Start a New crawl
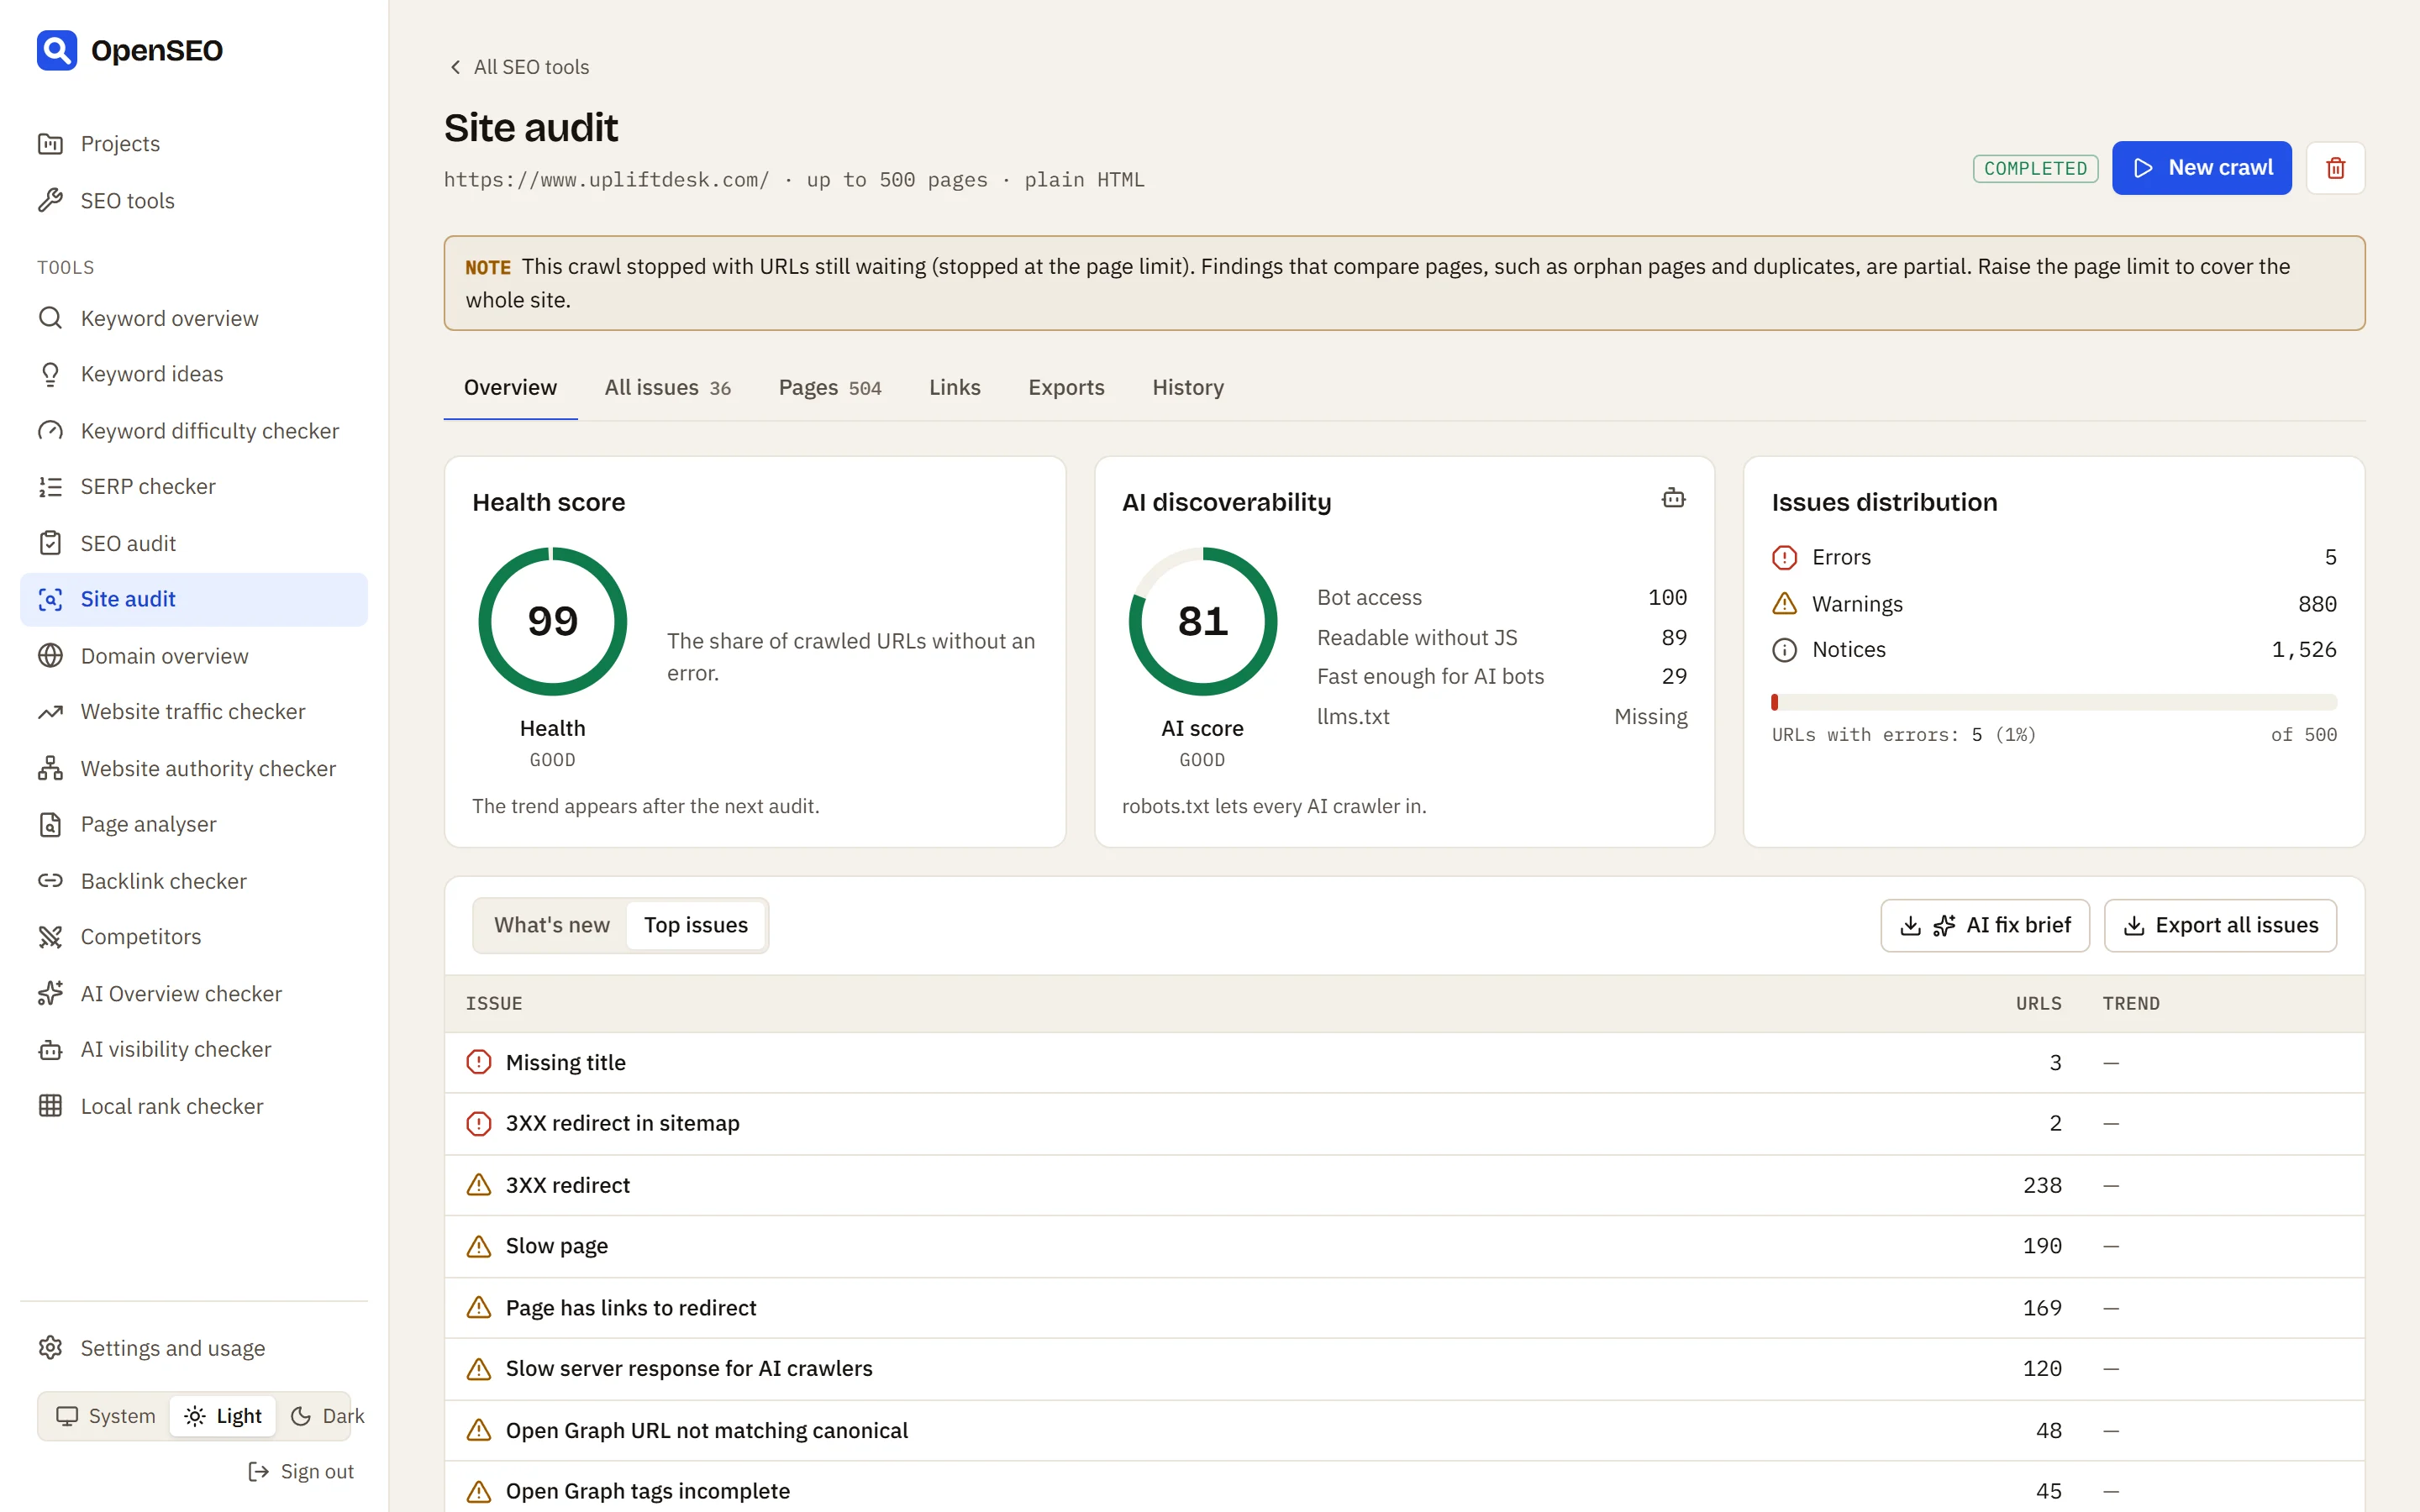The width and height of the screenshot is (2420, 1512). click(x=2202, y=168)
